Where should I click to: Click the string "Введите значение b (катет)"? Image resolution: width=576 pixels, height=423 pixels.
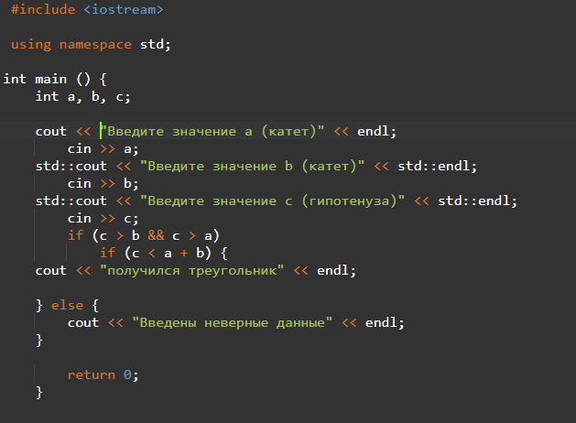point(253,167)
